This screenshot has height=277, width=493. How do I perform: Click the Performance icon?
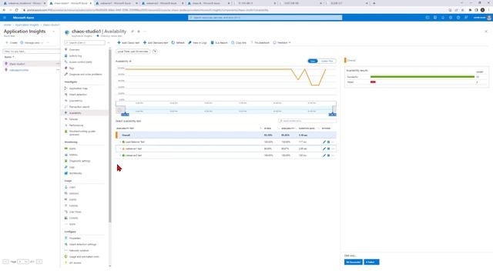(66, 125)
